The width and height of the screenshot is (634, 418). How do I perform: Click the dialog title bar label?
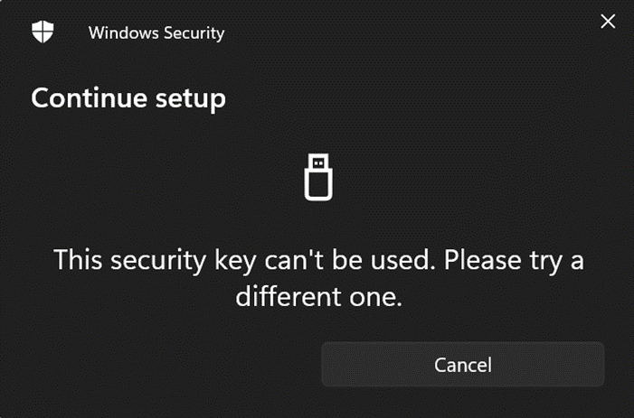(156, 33)
